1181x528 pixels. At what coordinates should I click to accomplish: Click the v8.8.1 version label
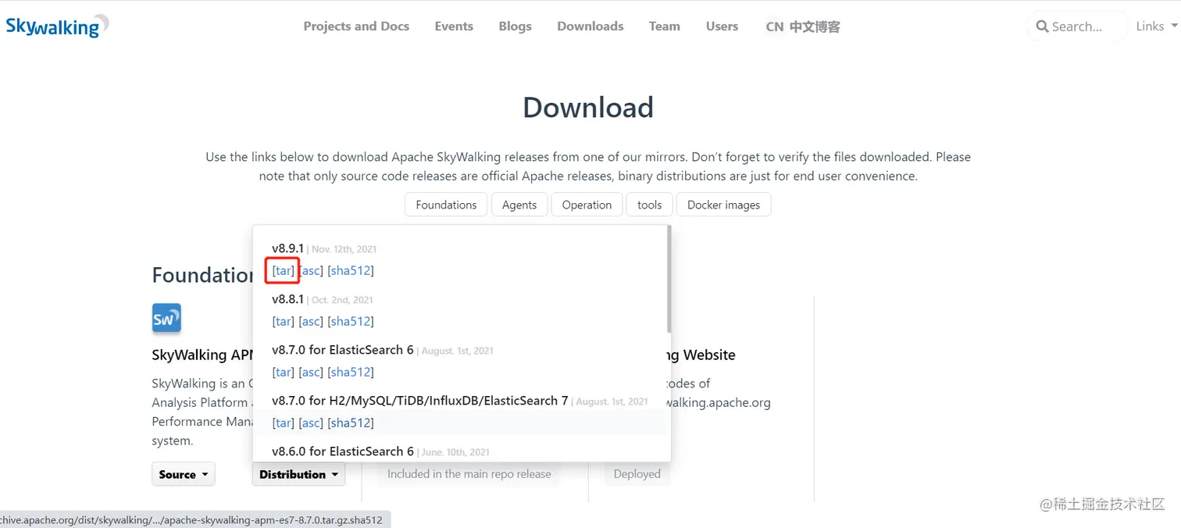287,299
